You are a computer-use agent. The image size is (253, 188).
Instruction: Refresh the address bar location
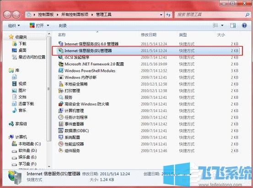pos(168,15)
